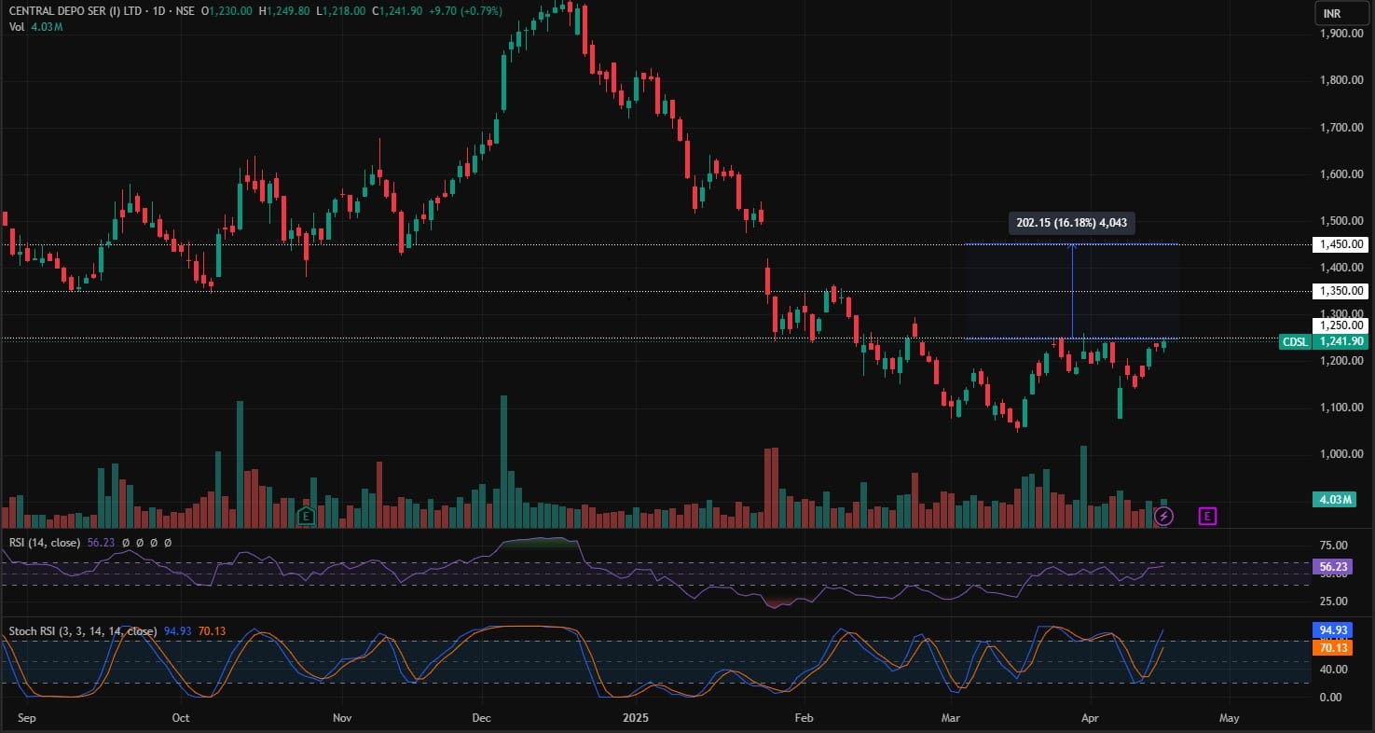Viewport: 1375px width, 733px height.
Task: Click the Vol indicator legend label
Action: (17, 27)
